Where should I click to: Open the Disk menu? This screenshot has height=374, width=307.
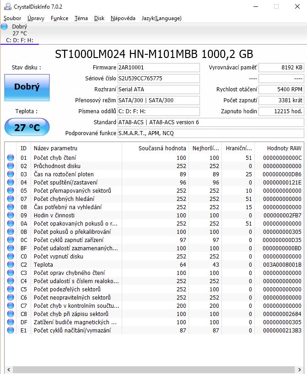click(x=99, y=18)
